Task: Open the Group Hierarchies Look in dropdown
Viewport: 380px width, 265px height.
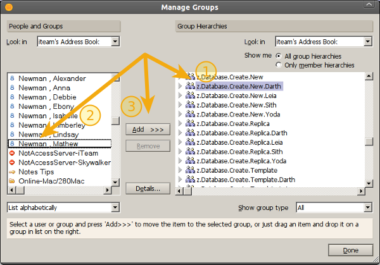Action: (x=368, y=42)
